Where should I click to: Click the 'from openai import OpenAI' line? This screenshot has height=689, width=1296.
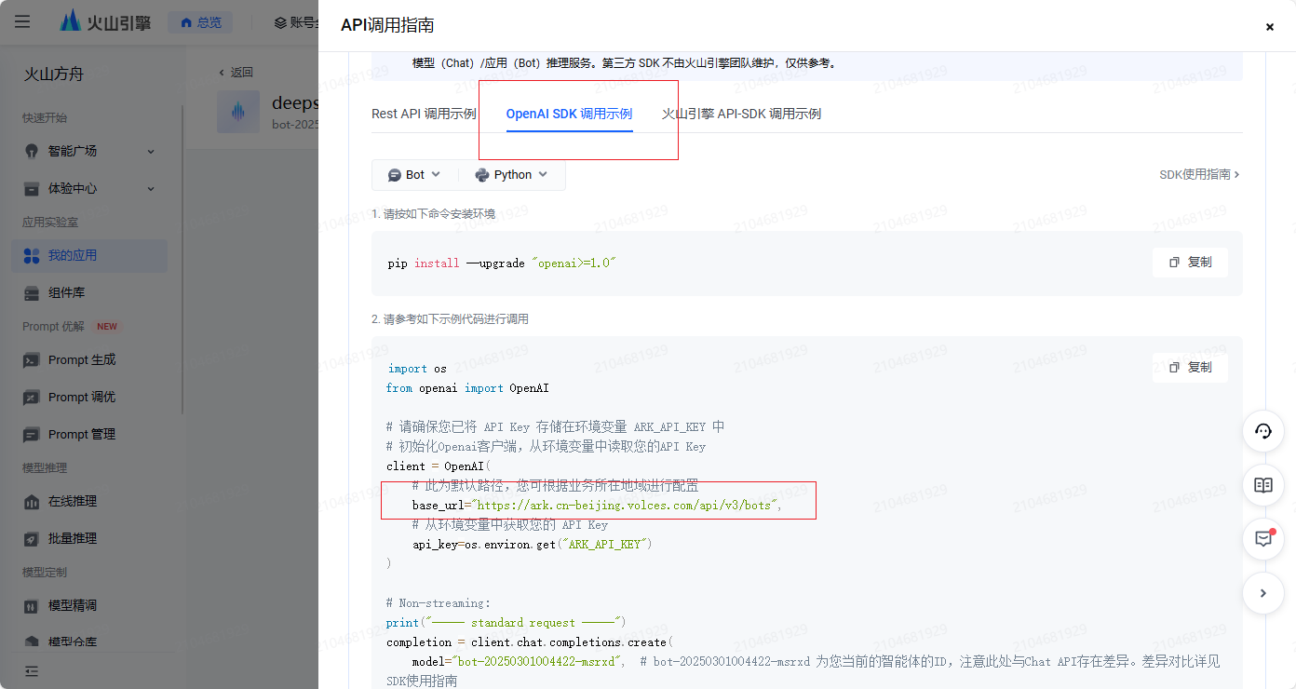(467, 388)
